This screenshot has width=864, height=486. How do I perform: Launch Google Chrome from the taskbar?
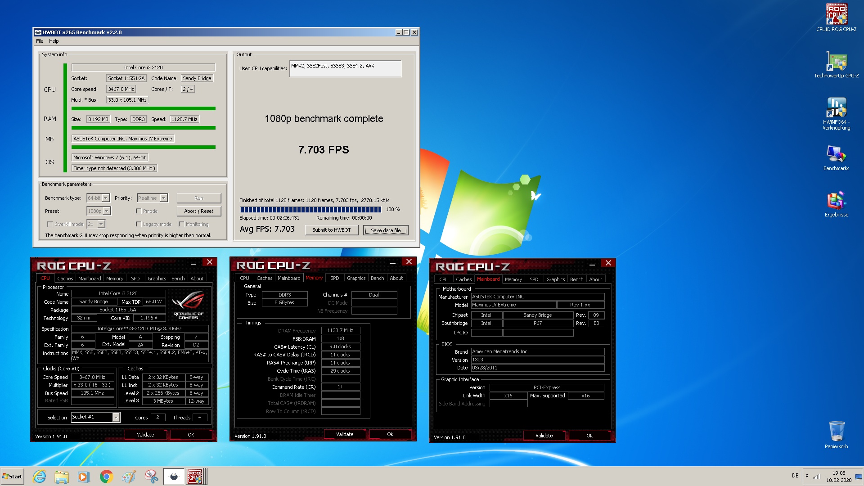(x=106, y=477)
